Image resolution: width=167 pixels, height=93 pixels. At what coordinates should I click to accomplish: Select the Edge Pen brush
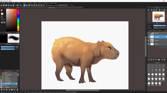point(9,78)
